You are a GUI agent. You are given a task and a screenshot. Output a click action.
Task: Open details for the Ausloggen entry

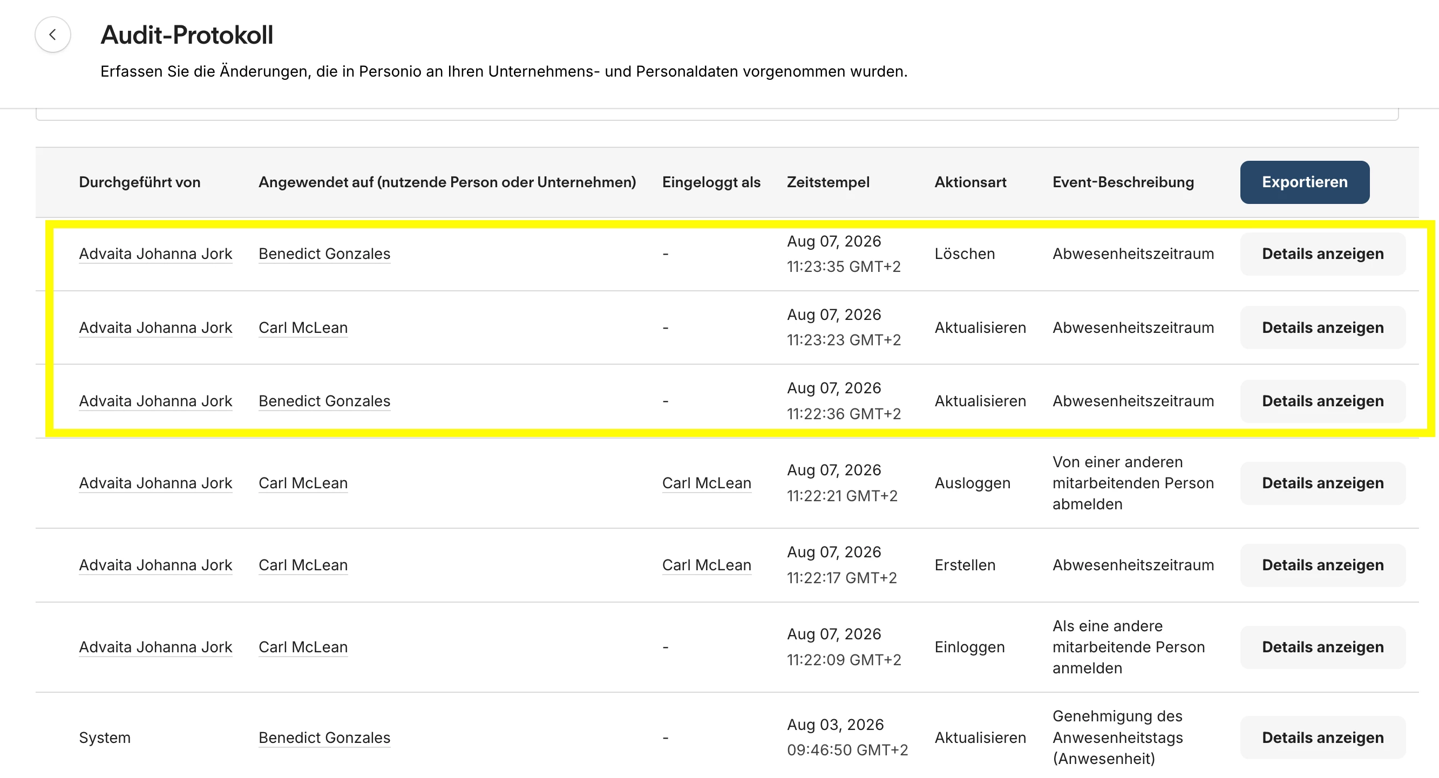coord(1322,483)
